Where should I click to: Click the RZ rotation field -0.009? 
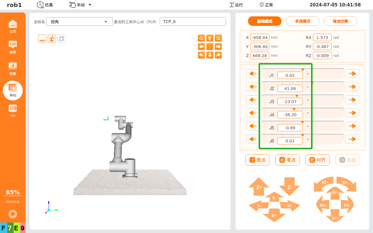click(x=322, y=56)
